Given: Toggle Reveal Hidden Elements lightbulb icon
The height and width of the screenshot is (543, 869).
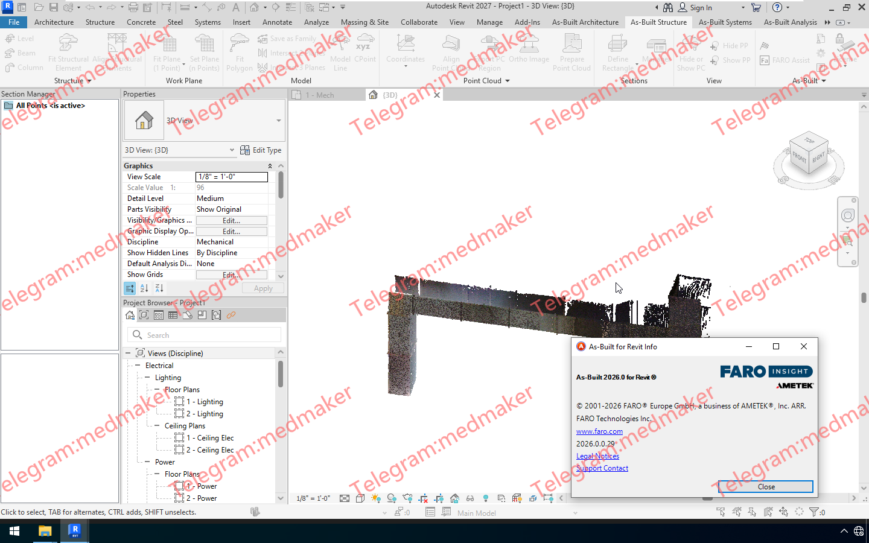Looking at the screenshot, I should 486,498.
